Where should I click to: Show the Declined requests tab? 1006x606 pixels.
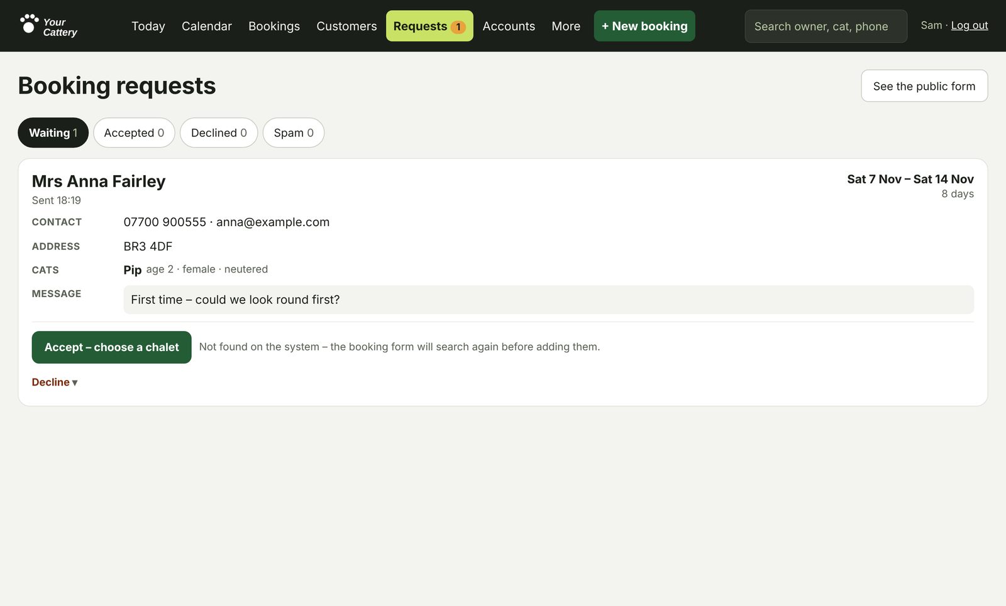pos(219,133)
